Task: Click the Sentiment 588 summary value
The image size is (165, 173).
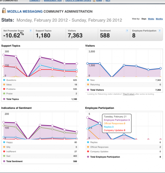Action: tap(105, 36)
